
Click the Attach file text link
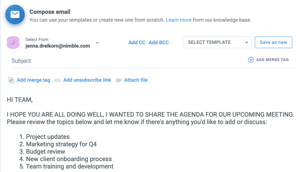pyautogui.click(x=136, y=80)
